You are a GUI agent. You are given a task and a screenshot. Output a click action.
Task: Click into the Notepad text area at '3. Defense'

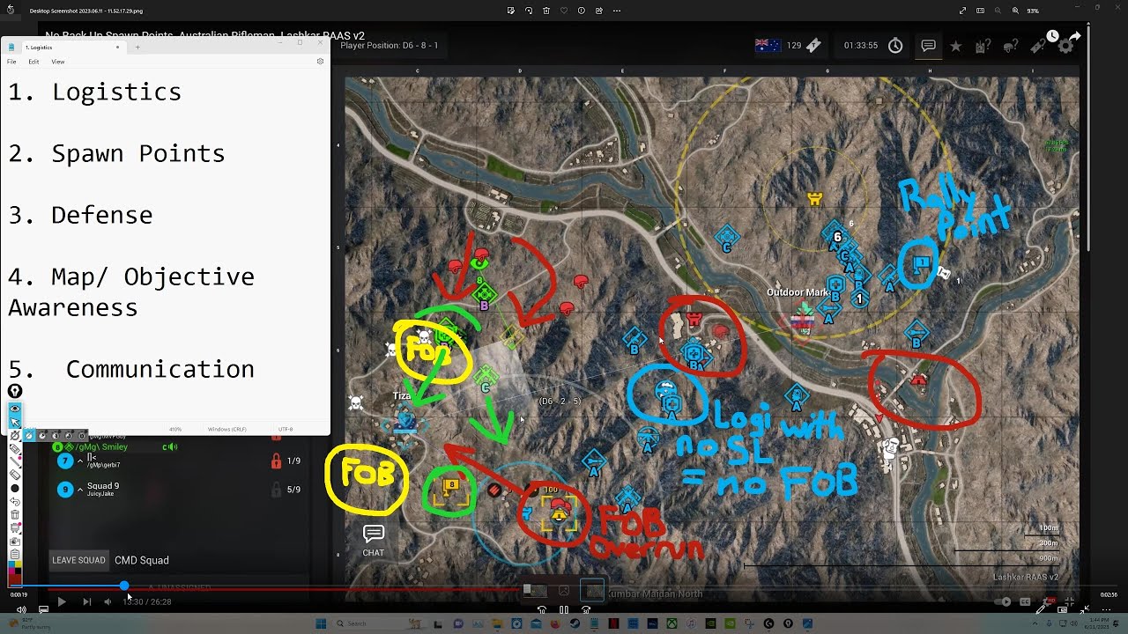(80, 215)
